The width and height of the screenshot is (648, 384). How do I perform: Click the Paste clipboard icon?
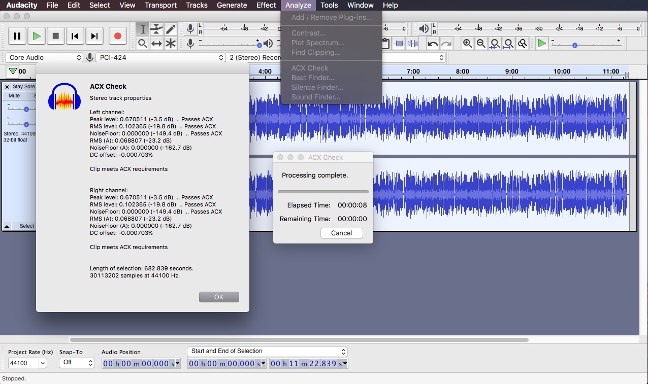(385, 44)
